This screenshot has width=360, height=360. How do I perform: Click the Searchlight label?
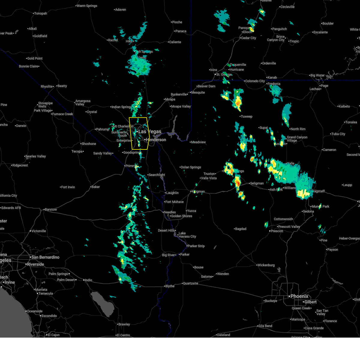157,175
